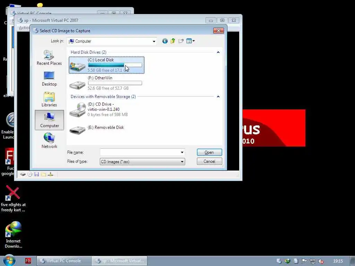Click network status icon in VPC bar
This screenshot has width=355, height=266.
tap(51, 174)
